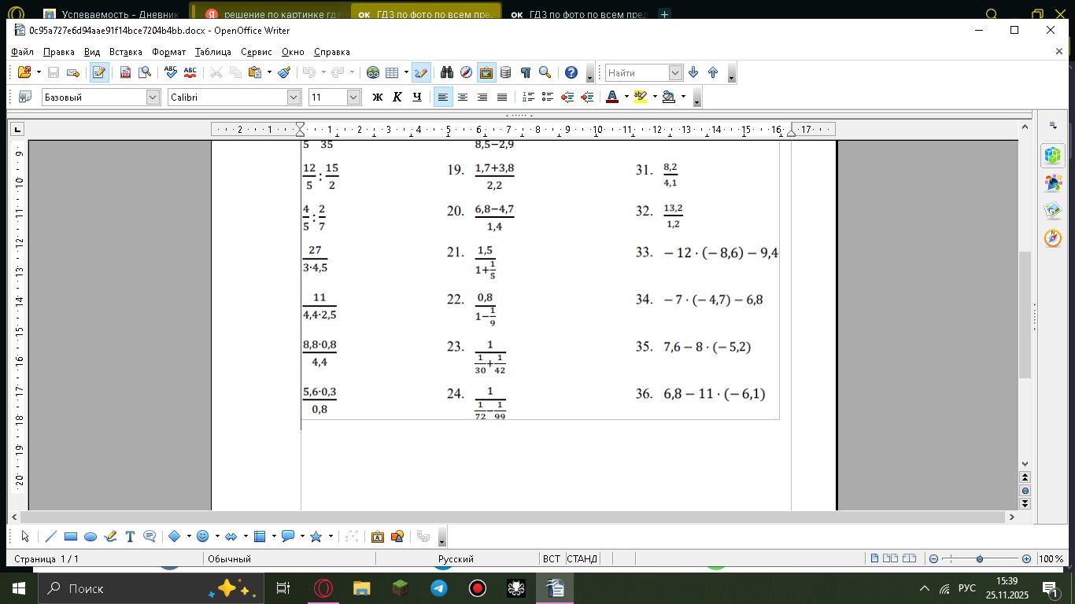Run Spelling and Grammar check icon

click(170, 72)
